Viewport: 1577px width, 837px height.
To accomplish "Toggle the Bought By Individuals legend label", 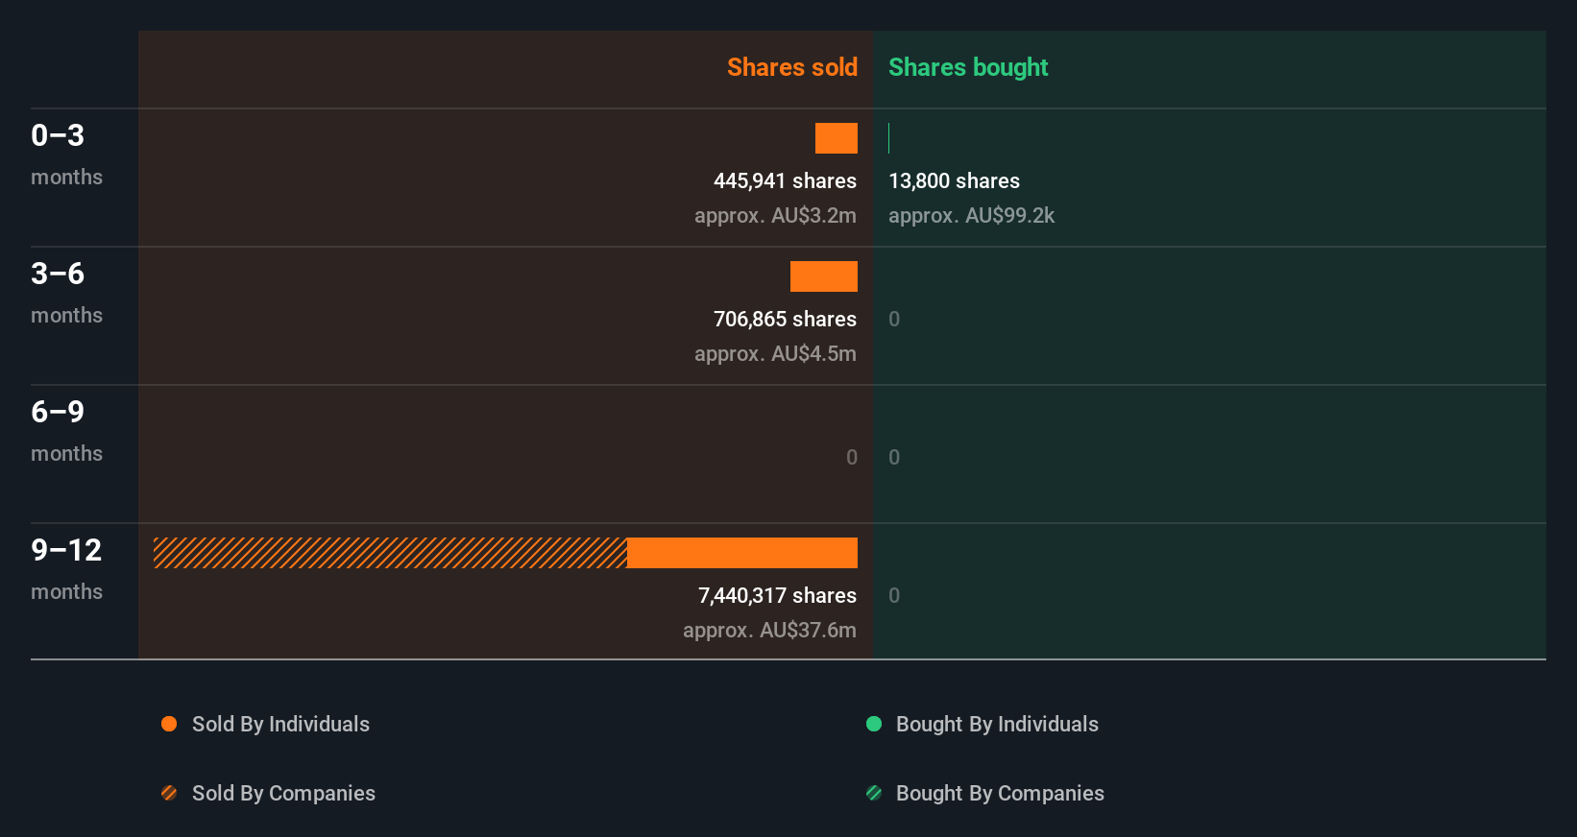I will 997,724.
